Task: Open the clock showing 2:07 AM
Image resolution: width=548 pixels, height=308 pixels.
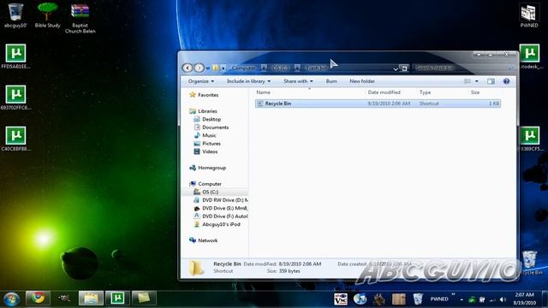Action: click(x=525, y=299)
